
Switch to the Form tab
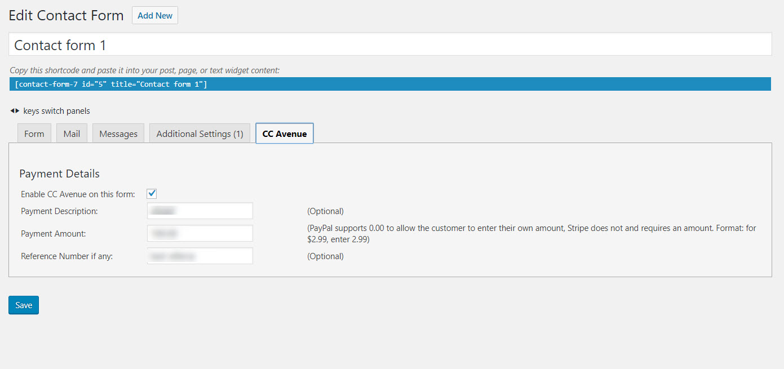point(34,134)
